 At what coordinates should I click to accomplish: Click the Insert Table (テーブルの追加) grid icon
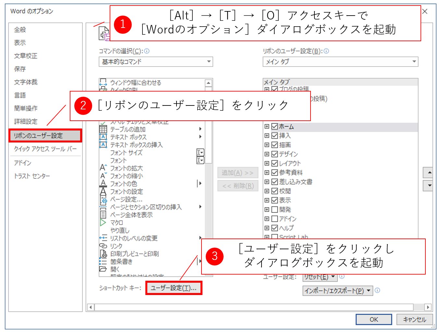(103, 129)
